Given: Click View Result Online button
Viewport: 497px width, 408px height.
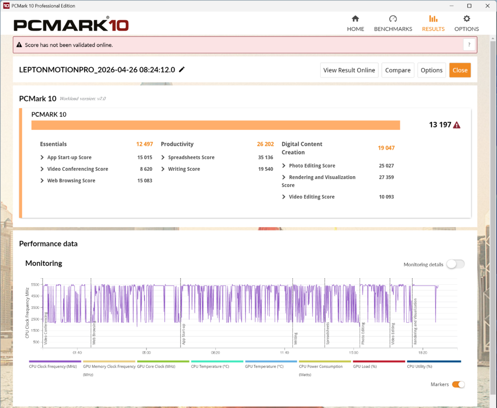Looking at the screenshot, I should coord(349,70).
